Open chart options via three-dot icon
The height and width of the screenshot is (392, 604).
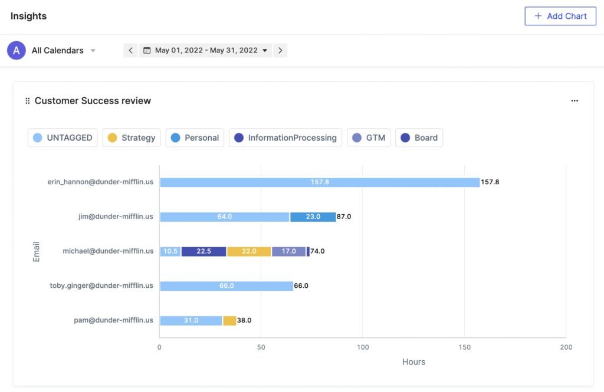[x=575, y=101]
